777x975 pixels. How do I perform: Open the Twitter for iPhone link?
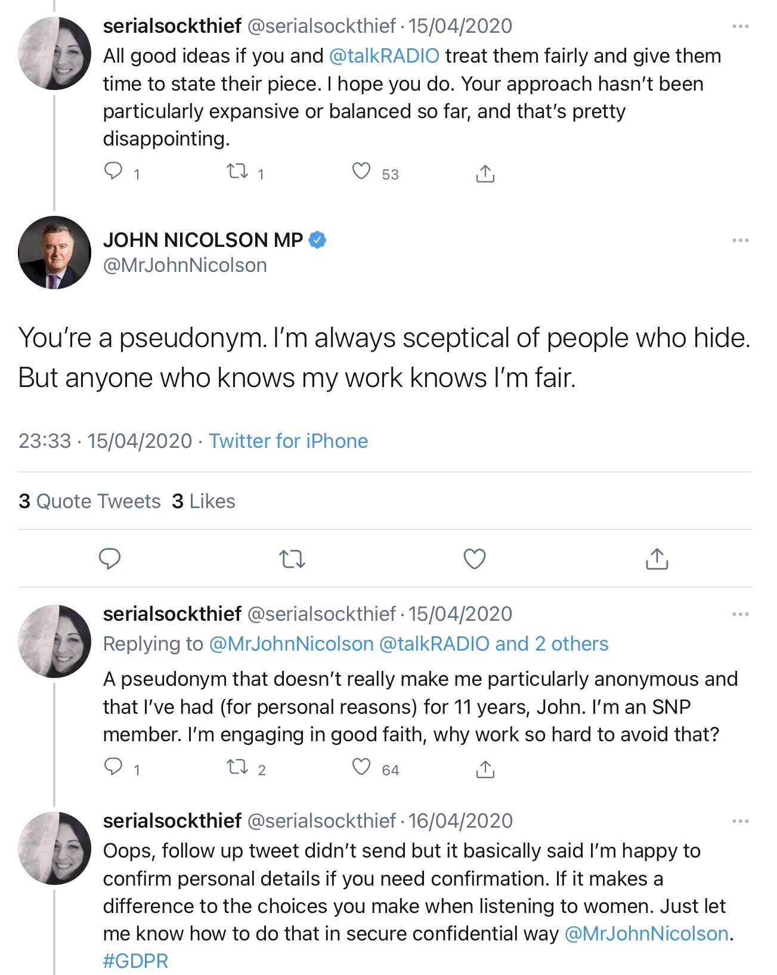click(x=288, y=441)
